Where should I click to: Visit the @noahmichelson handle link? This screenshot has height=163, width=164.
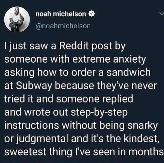(63, 26)
